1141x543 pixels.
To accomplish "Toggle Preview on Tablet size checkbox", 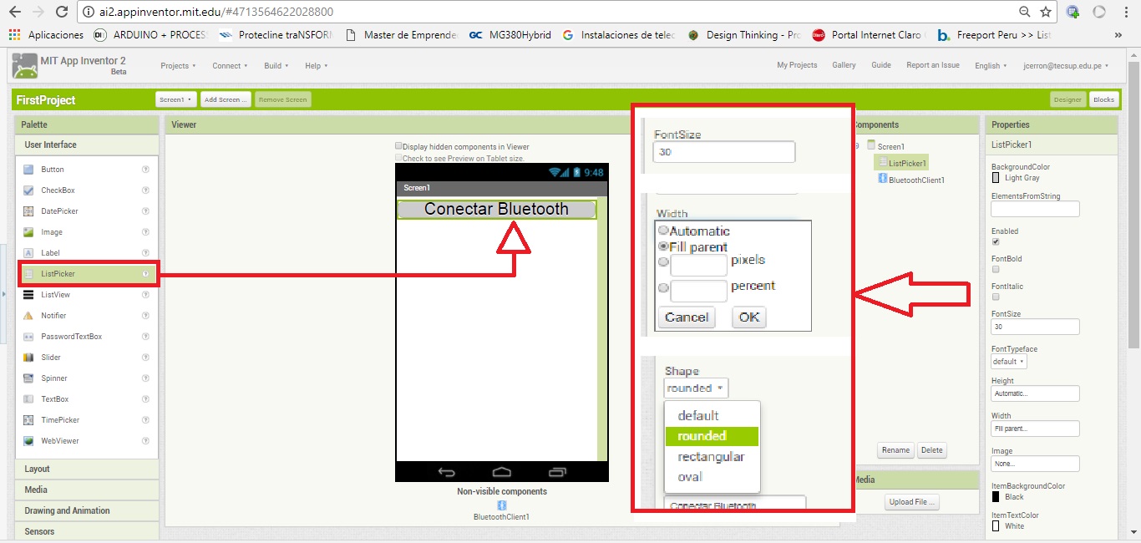I will (x=398, y=157).
